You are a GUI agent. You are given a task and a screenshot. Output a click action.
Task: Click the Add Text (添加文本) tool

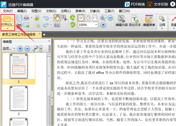(x=135, y=21)
